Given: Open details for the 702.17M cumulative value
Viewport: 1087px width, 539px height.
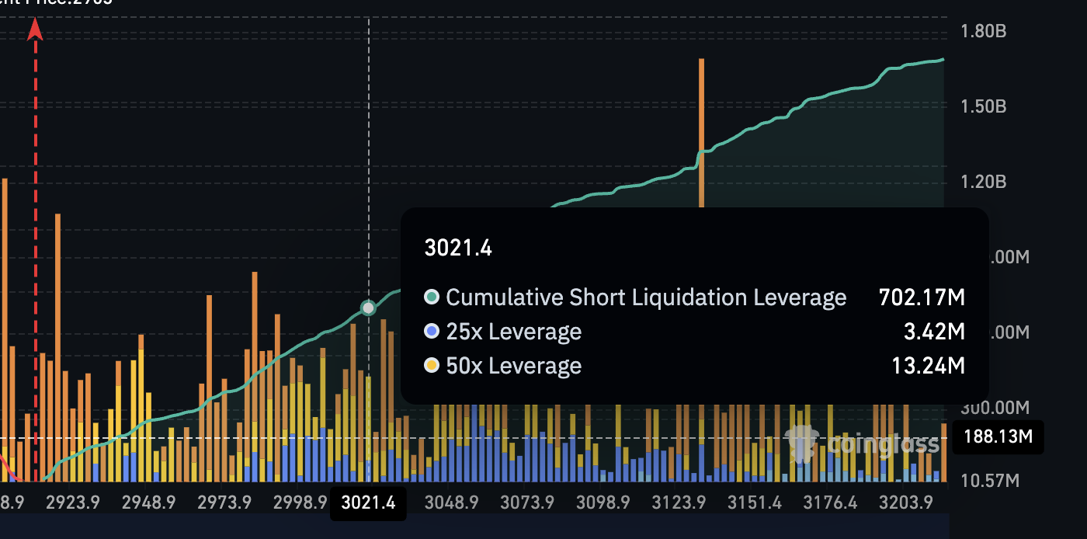Looking at the screenshot, I should click(x=922, y=297).
